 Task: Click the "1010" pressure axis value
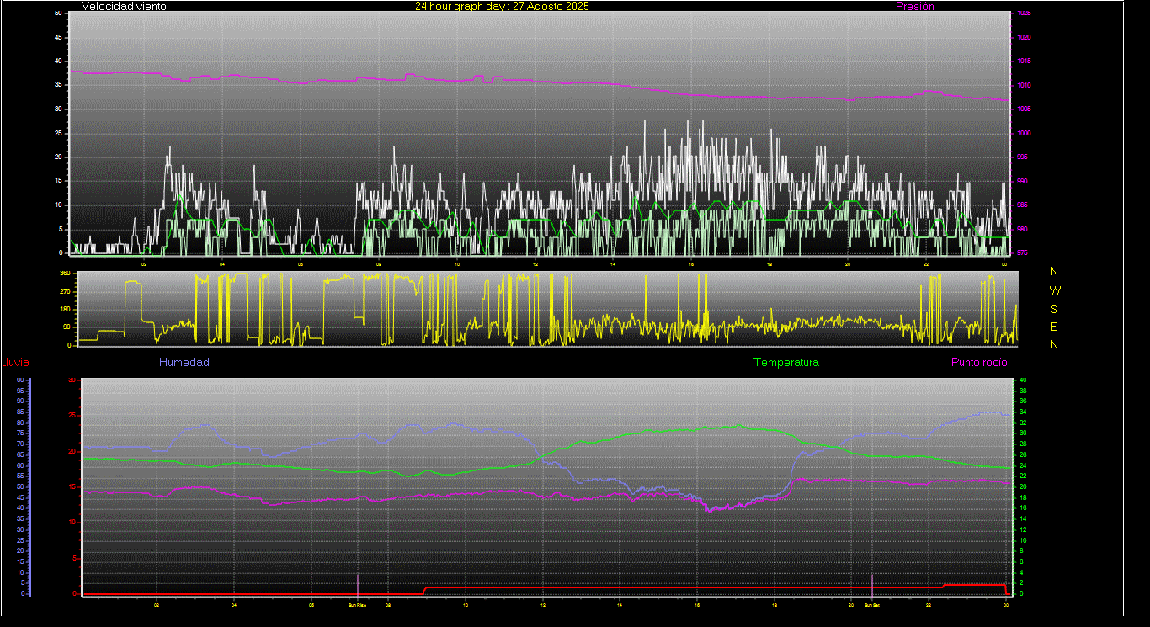[x=1023, y=85]
